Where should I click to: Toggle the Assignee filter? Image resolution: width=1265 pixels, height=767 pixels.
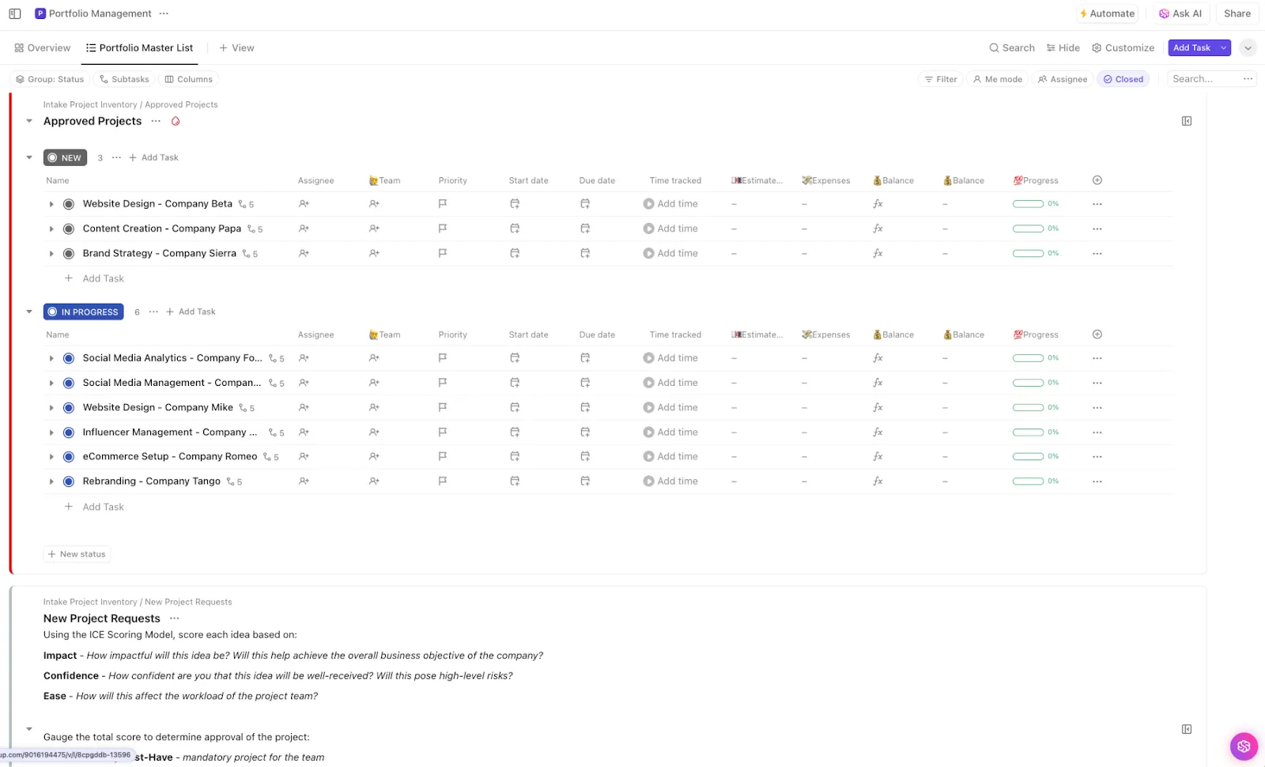point(1063,79)
